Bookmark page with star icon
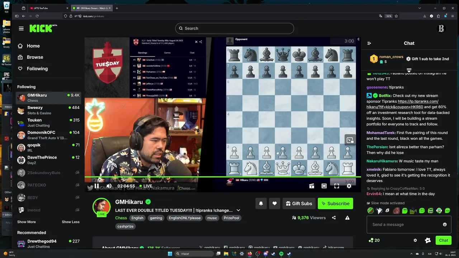This screenshot has height=258, width=459. coord(396,16)
